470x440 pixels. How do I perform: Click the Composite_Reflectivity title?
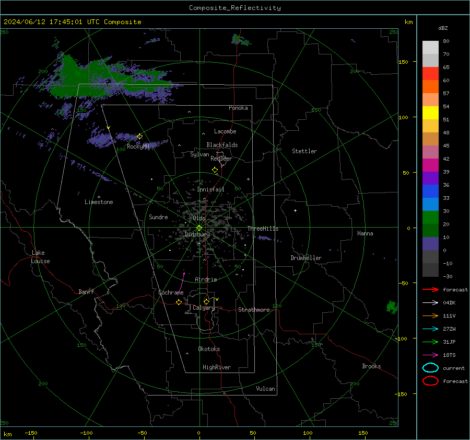pyautogui.click(x=234, y=8)
